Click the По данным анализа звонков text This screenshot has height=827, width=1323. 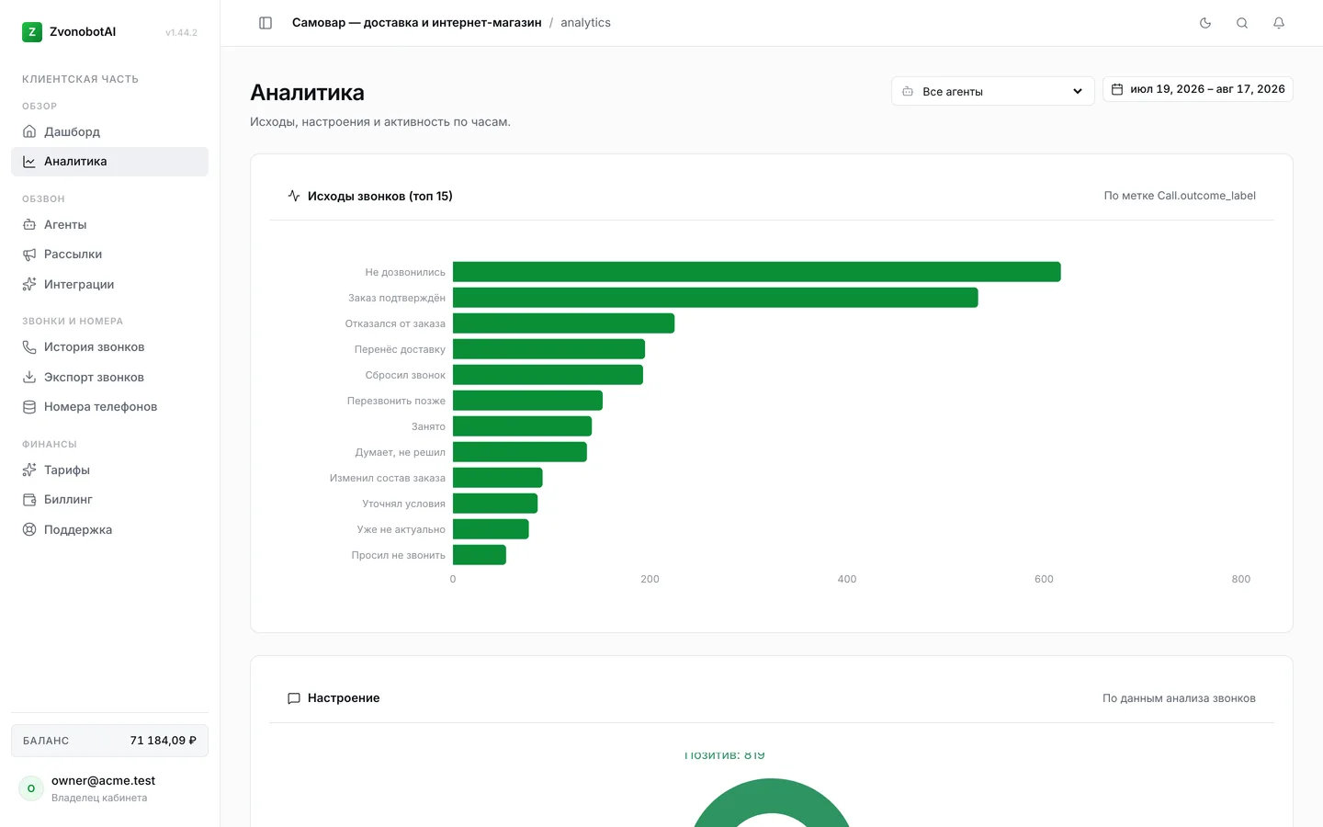[1179, 698]
